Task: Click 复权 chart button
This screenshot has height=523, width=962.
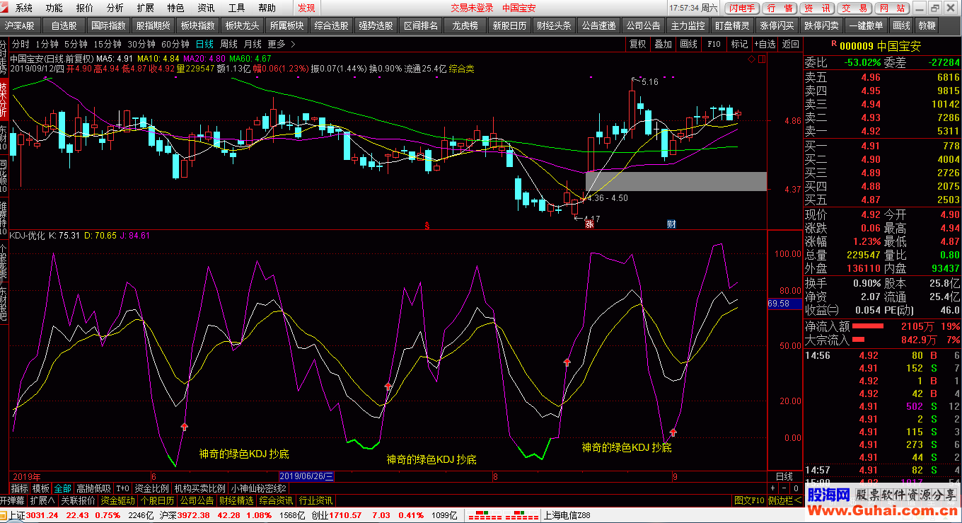Action: tap(638, 44)
